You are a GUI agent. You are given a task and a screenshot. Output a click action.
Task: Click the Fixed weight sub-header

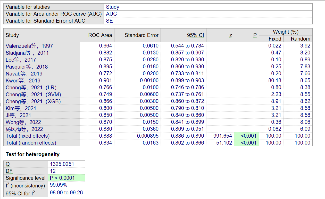(x=275, y=39)
